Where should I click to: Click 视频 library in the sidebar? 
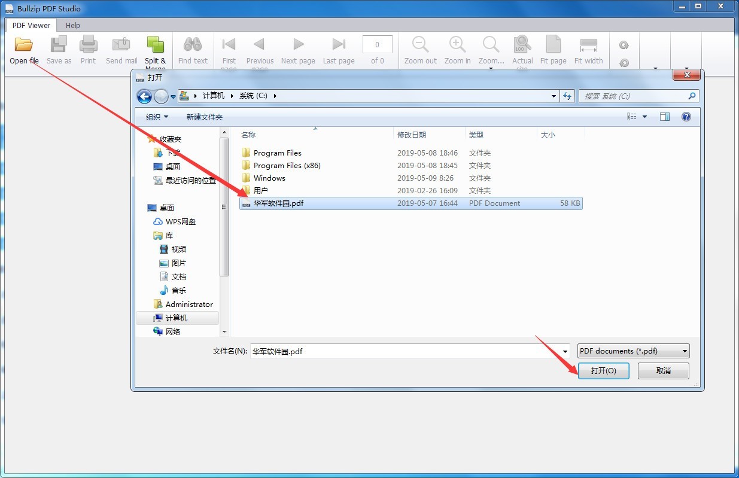tap(179, 249)
